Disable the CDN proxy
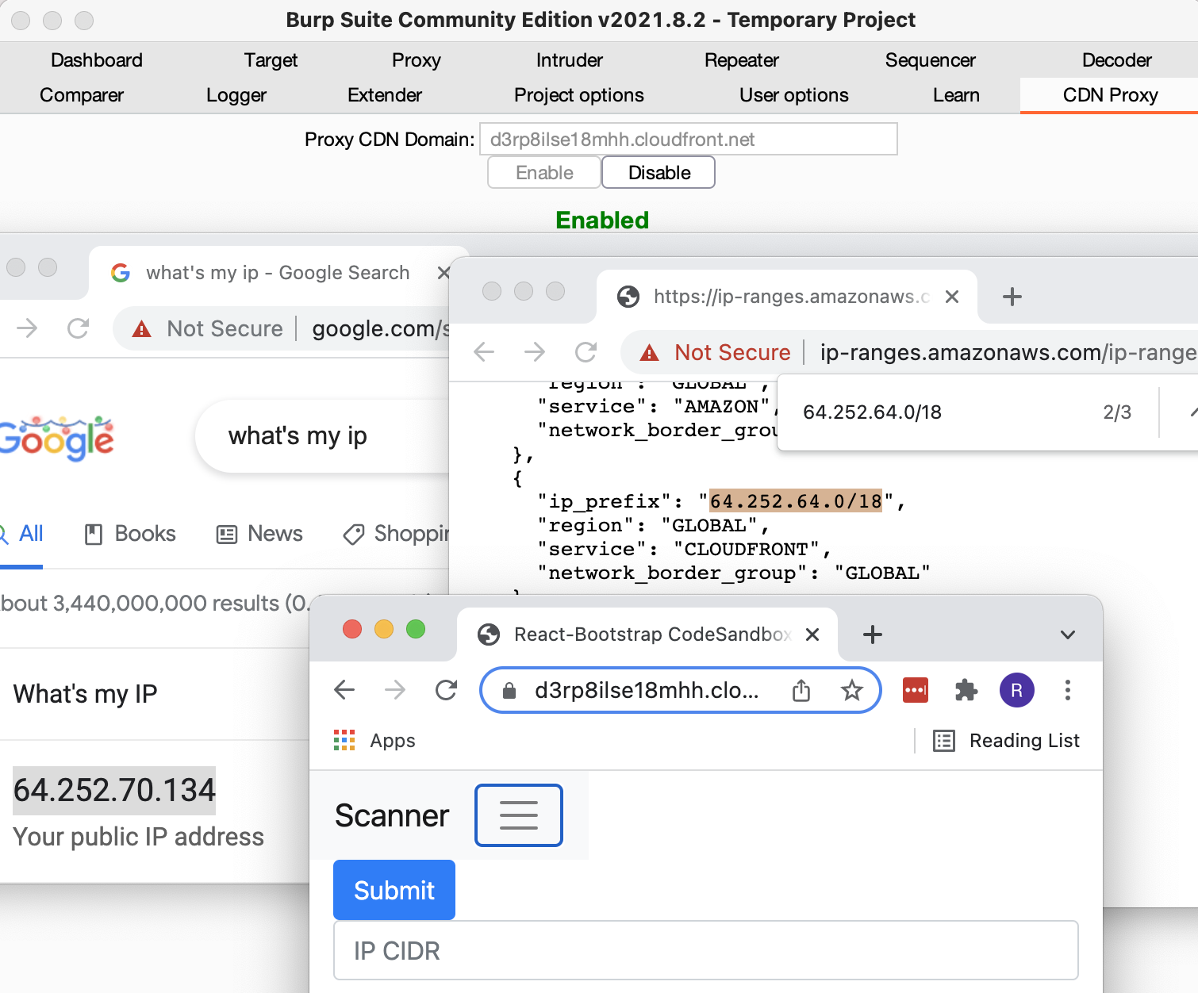 pyautogui.click(x=659, y=172)
